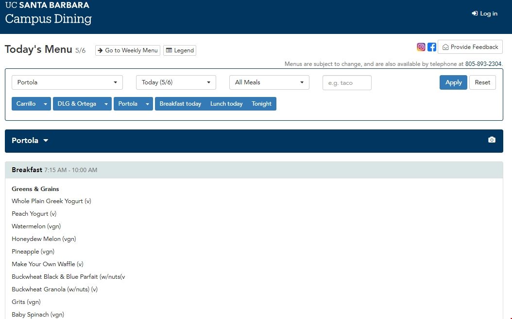Image resolution: width=512 pixels, height=319 pixels.
Task: Expand the DLG & Ortega caret dropdown
Action: [x=106, y=104]
